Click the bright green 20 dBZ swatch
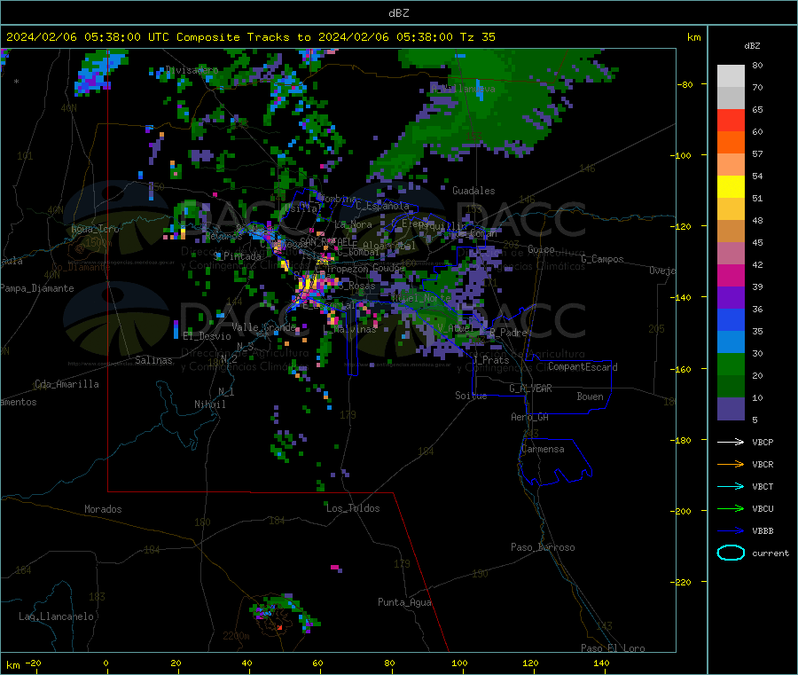Screen dimensions: 798x675 (x=731, y=364)
